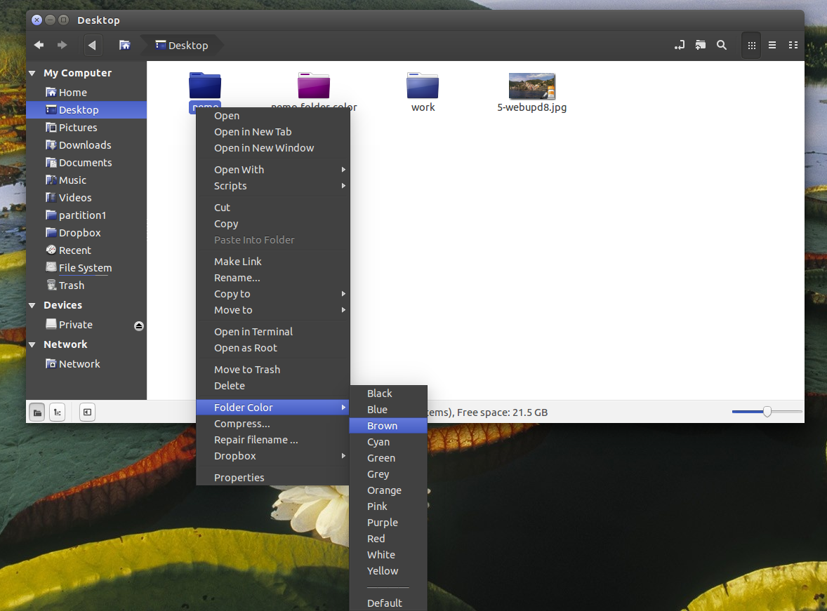Hide the side pane using bottom toggle

[86, 412]
